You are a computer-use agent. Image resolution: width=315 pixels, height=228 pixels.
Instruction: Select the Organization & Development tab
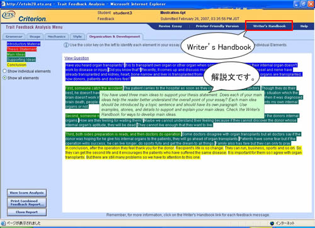click(x=115, y=37)
